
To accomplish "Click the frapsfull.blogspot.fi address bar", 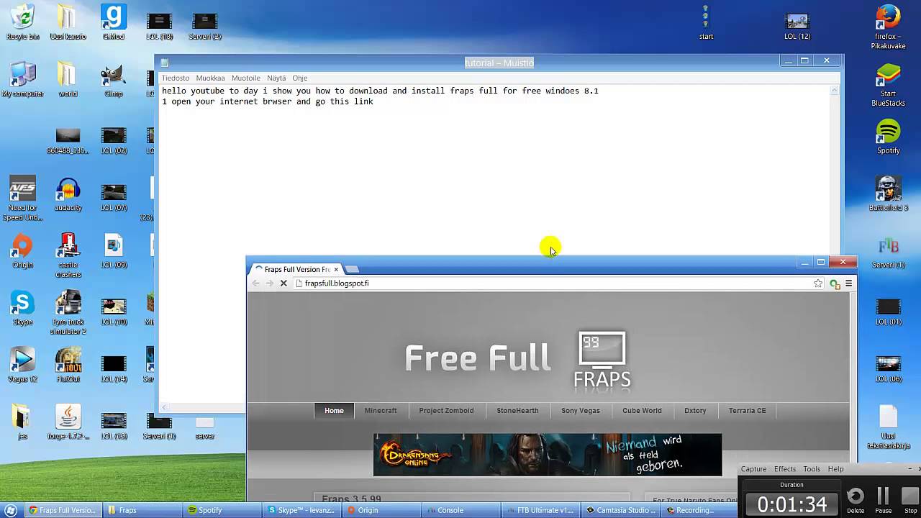I will click(553, 283).
